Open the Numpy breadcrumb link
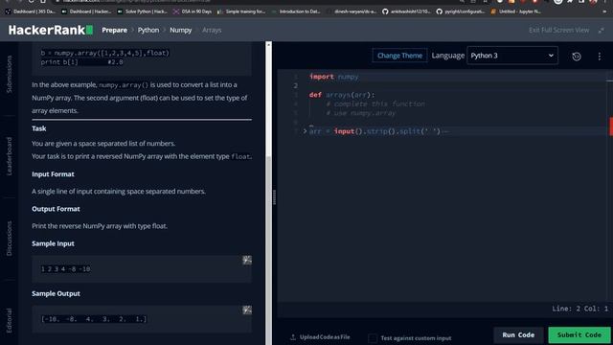Viewport: 613px width, 345px height. pos(181,30)
